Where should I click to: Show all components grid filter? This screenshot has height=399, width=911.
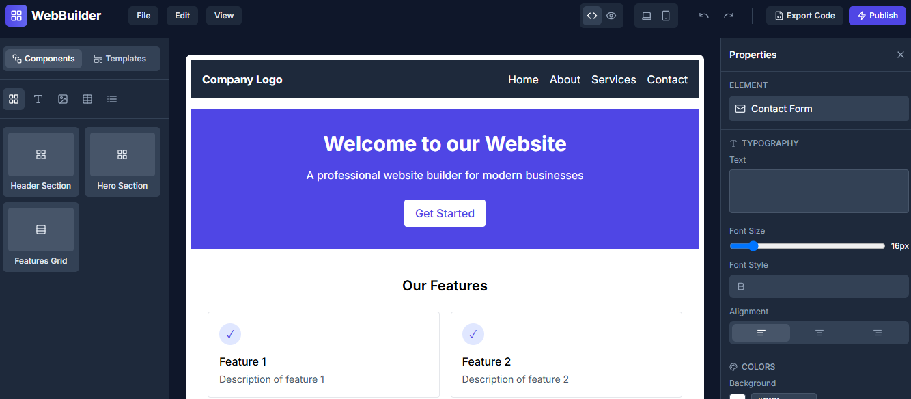14,99
